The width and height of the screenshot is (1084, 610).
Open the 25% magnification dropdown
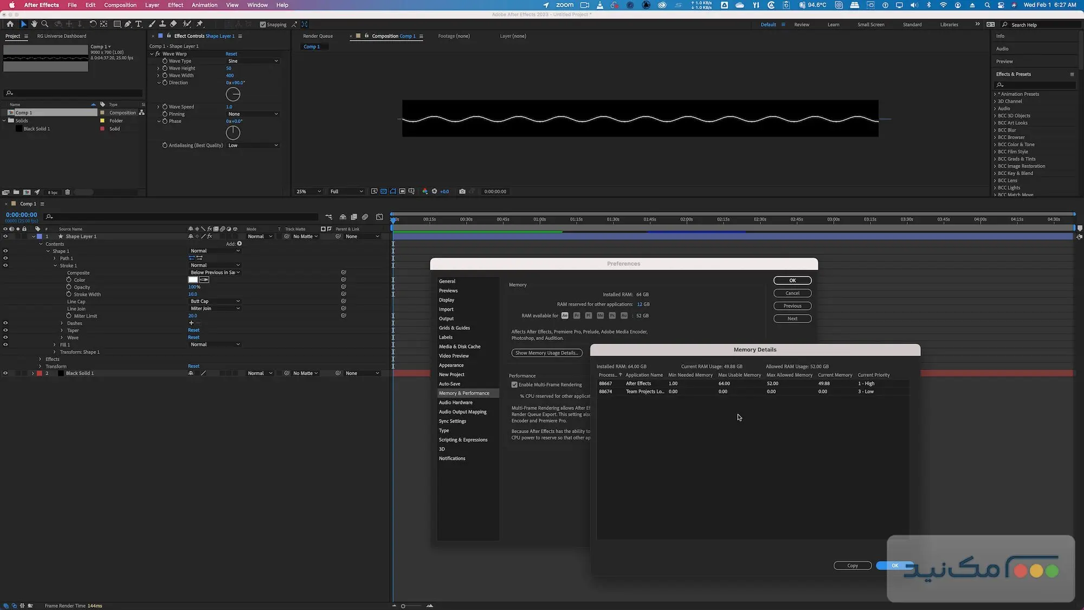pyautogui.click(x=308, y=191)
